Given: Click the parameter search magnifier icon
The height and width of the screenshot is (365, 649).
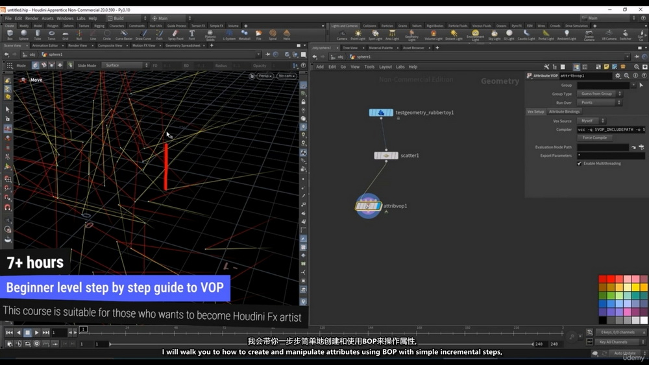Looking at the screenshot, I should coord(627,76).
